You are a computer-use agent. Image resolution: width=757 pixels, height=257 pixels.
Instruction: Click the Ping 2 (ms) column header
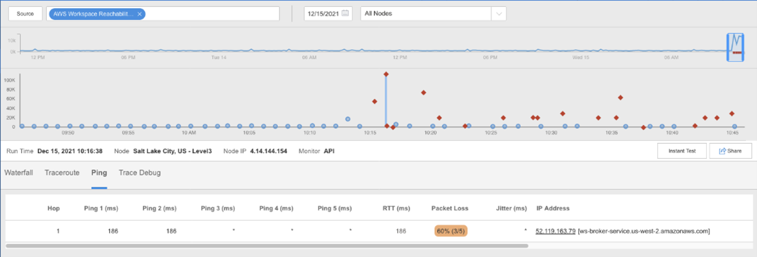coord(160,208)
